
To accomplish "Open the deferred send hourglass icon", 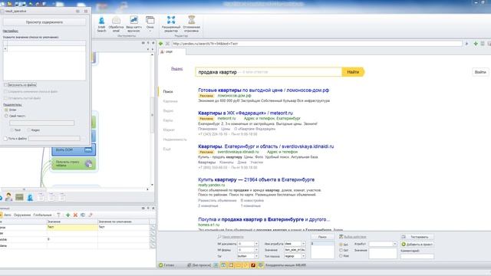I will [191, 24].
